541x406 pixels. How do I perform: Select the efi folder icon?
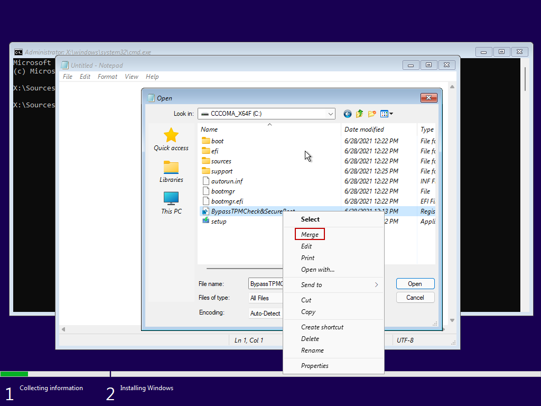click(206, 151)
